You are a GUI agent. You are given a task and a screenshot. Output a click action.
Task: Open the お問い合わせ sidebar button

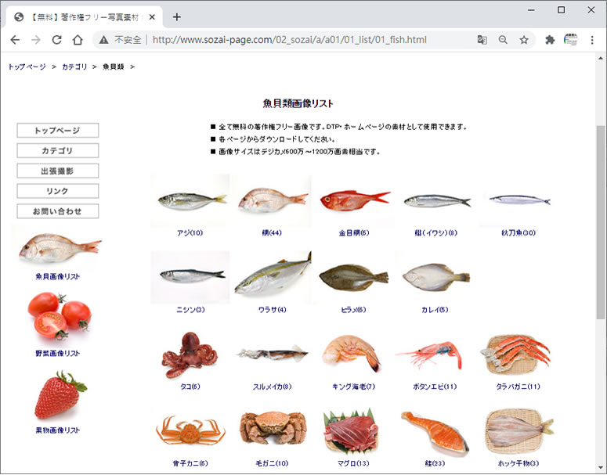click(58, 211)
